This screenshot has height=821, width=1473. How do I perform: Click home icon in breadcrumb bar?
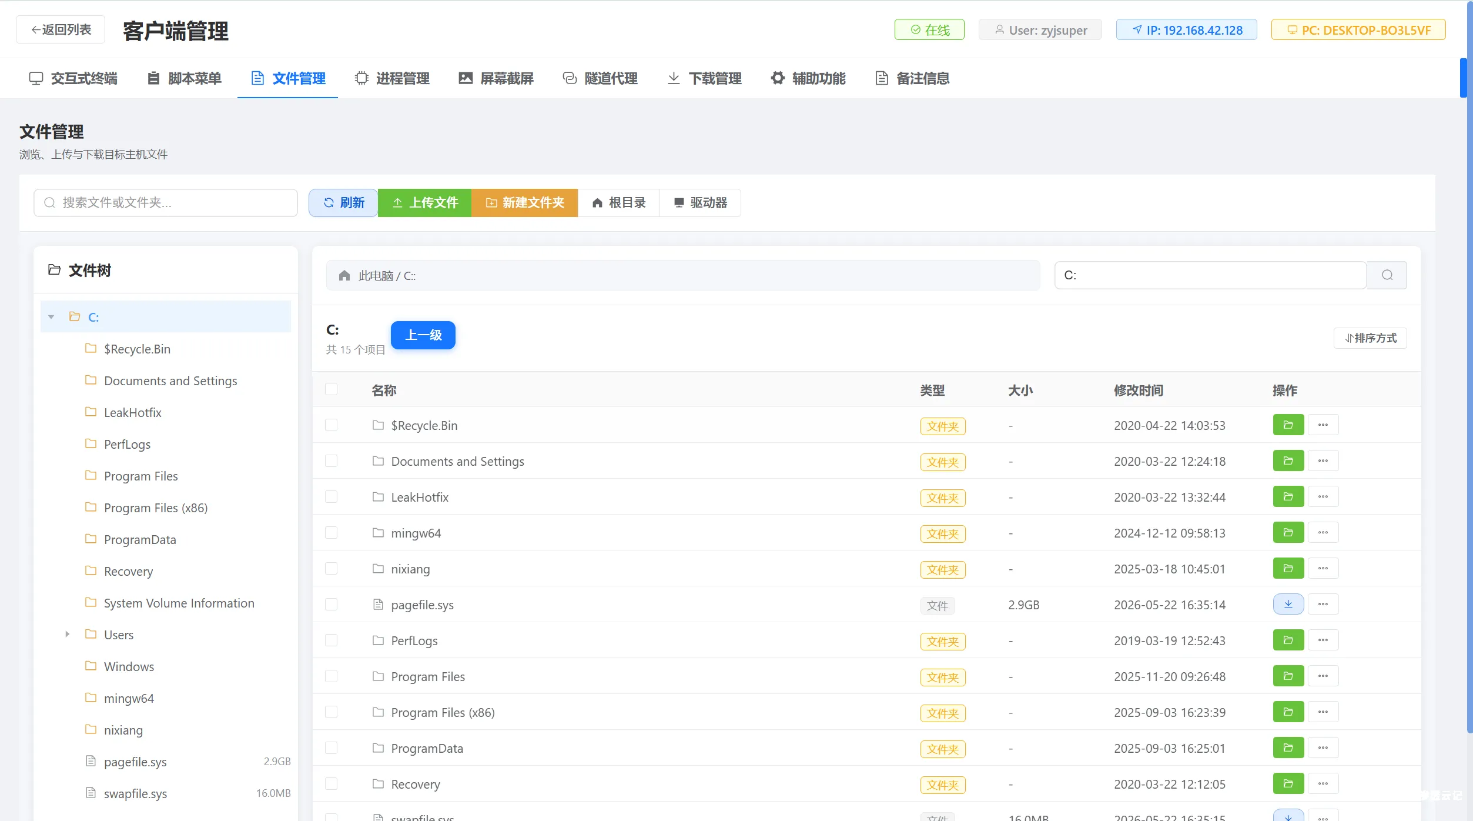coord(344,275)
